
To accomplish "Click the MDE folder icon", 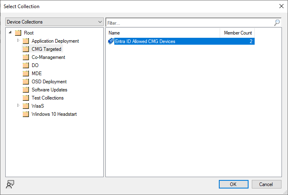I will coord(26,74).
